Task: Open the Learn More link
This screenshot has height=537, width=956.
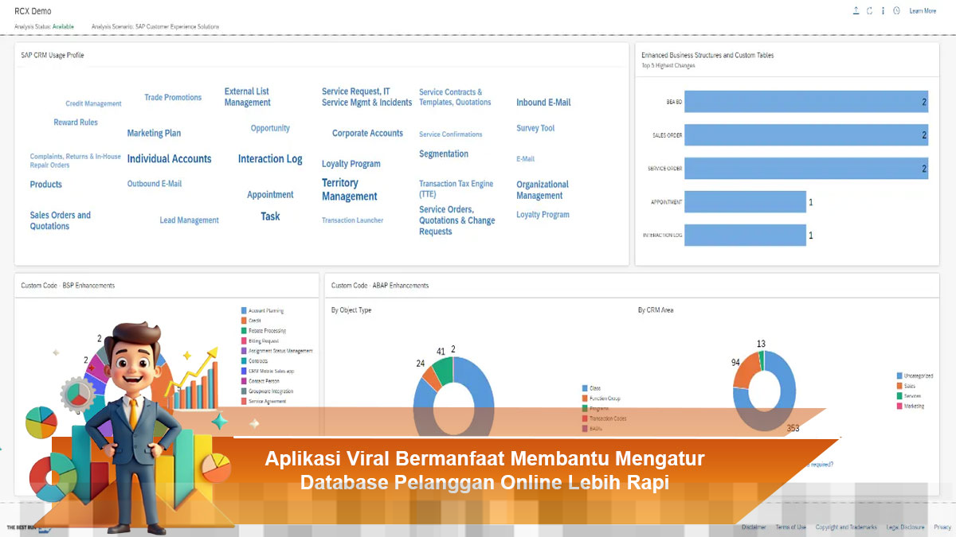Action: (922, 10)
